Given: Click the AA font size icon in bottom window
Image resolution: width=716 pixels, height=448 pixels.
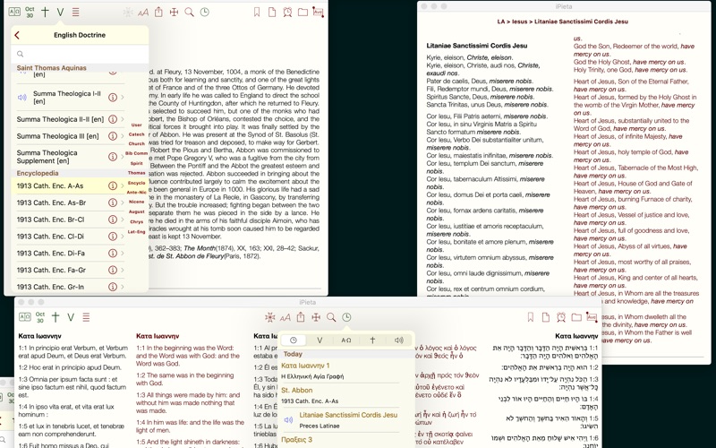Looking at the screenshot, I should pyautogui.click(x=286, y=318).
